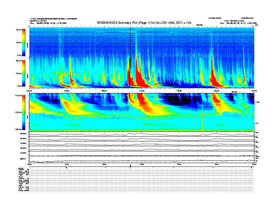Click the vertical RAD1 axis label
Screen dimensions: 274x211
pos(28,76)
